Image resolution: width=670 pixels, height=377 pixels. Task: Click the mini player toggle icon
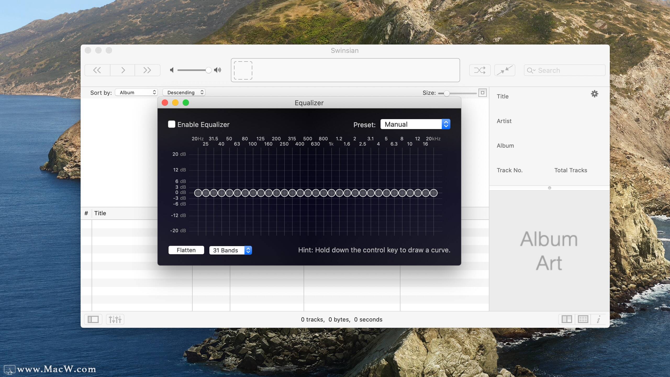pos(505,70)
